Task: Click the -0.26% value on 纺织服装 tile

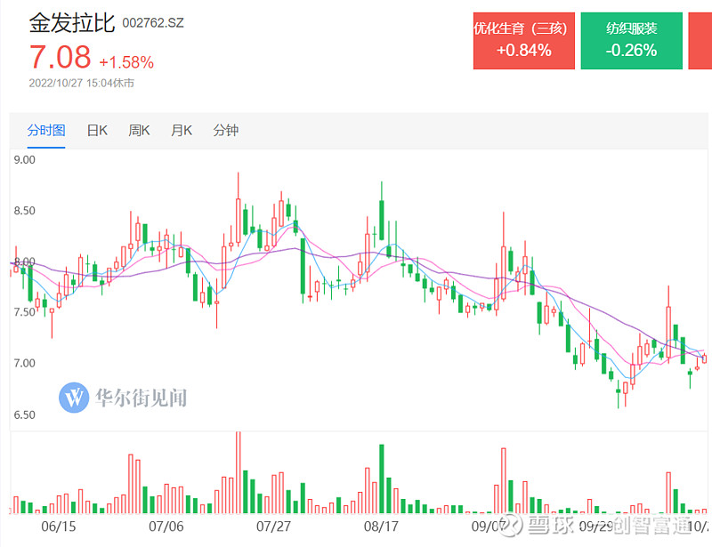Action: coord(631,50)
